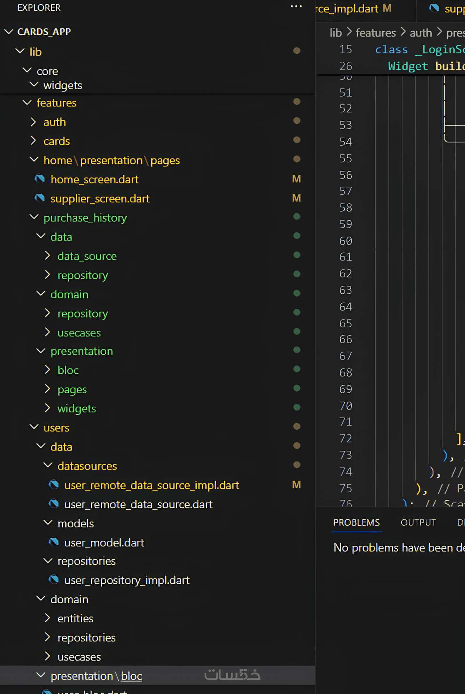Click the Dart icon beside user_model.dart
This screenshot has height=694, width=465.
coord(54,542)
